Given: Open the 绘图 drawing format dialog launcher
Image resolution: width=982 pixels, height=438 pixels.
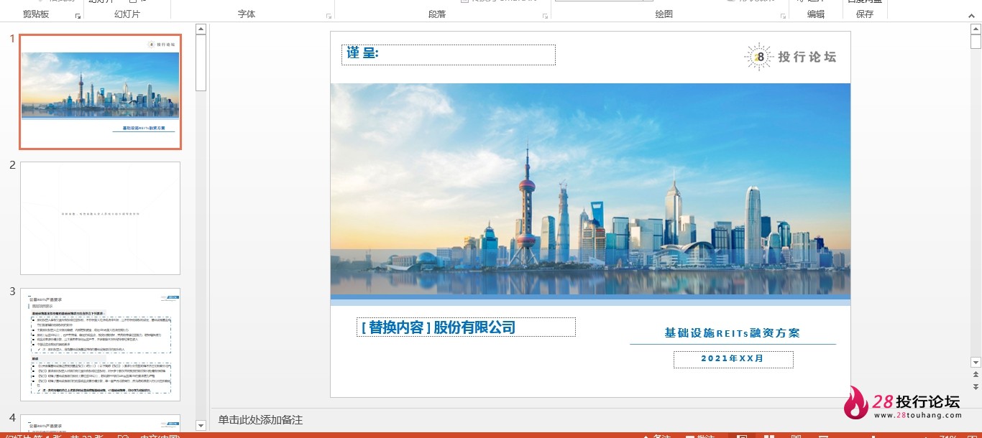Looking at the screenshot, I should point(782,16).
